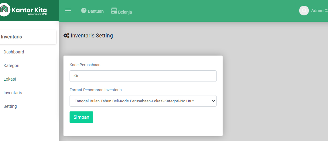Open Kategori in the sidebar
The width and height of the screenshot is (328, 141).
(12, 66)
